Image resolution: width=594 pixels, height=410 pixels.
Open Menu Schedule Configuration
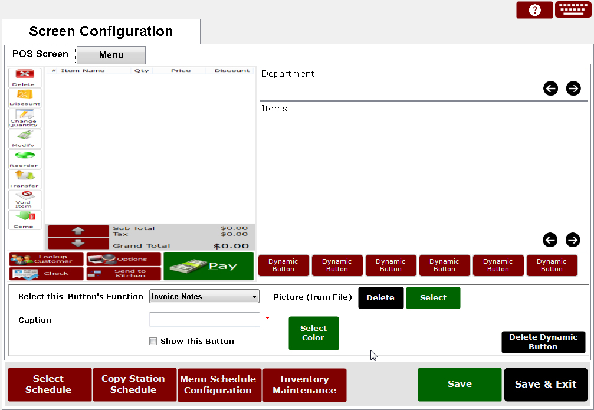click(x=218, y=385)
